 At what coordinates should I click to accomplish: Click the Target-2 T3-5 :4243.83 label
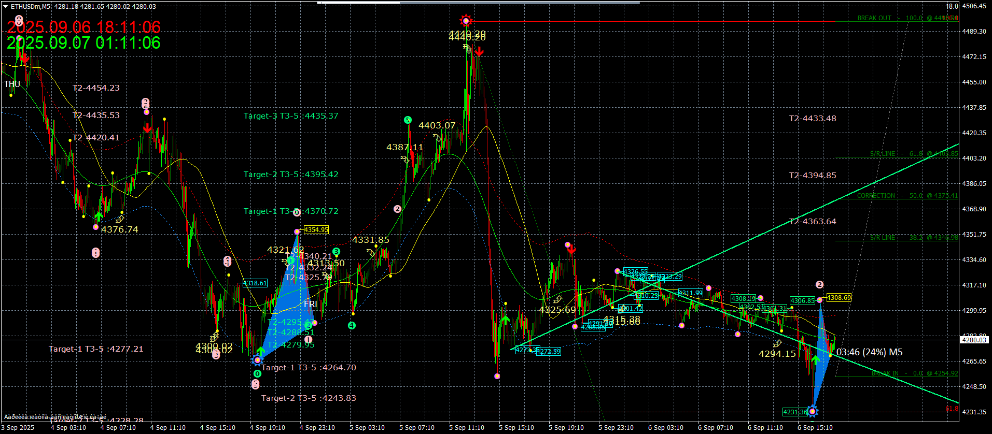pyautogui.click(x=309, y=398)
